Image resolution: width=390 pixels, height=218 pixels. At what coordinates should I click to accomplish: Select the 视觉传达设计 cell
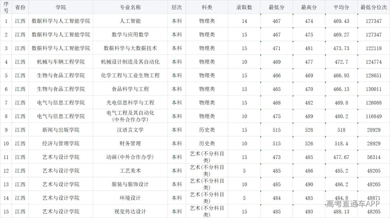click(x=130, y=212)
